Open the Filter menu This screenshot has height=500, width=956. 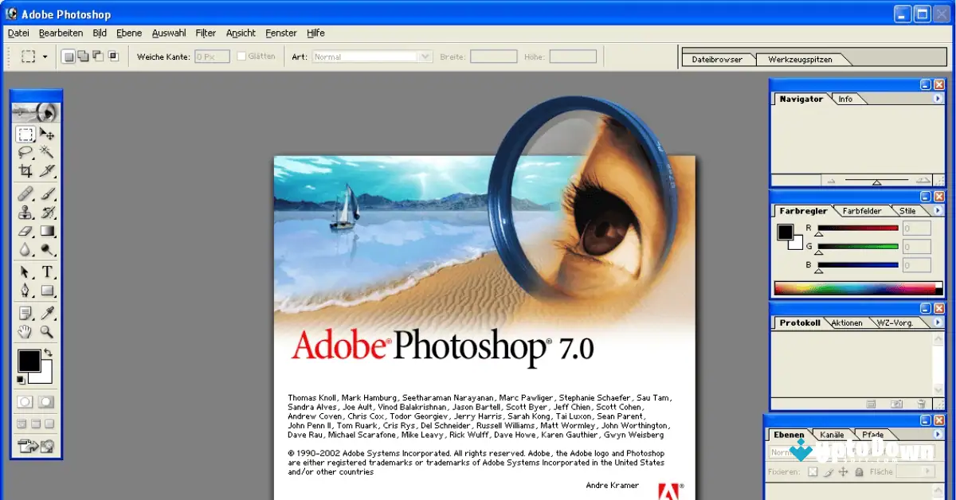pyautogui.click(x=205, y=33)
